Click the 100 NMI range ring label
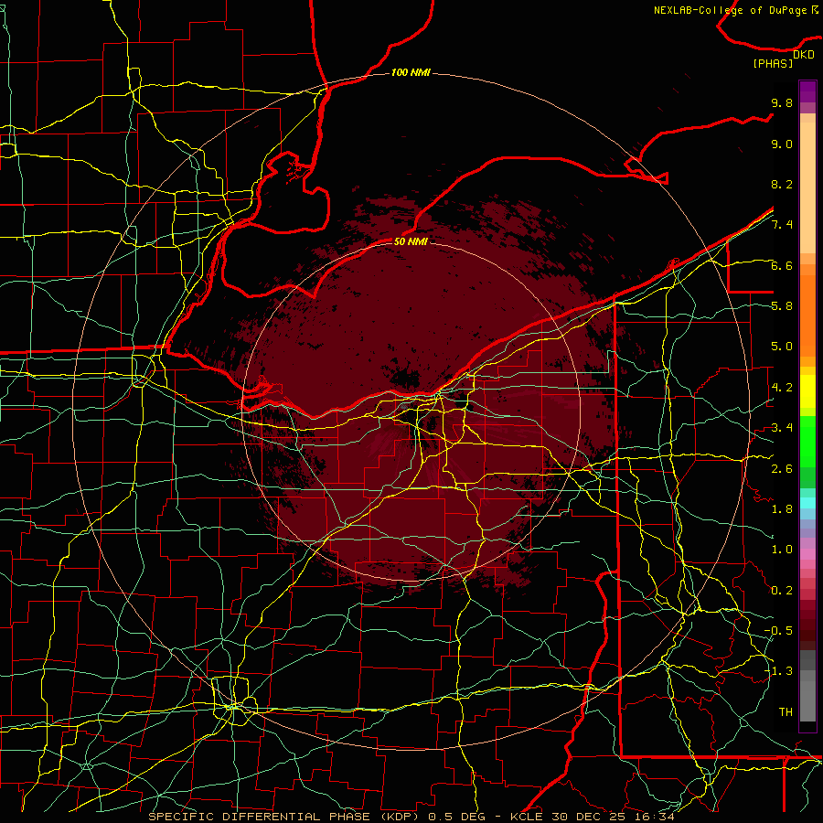Screen dimensions: 823x823 411,72
